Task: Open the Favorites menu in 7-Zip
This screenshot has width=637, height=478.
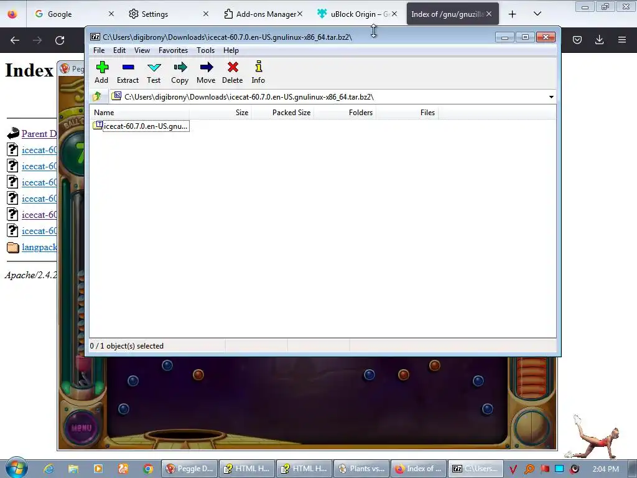Action: (174, 50)
